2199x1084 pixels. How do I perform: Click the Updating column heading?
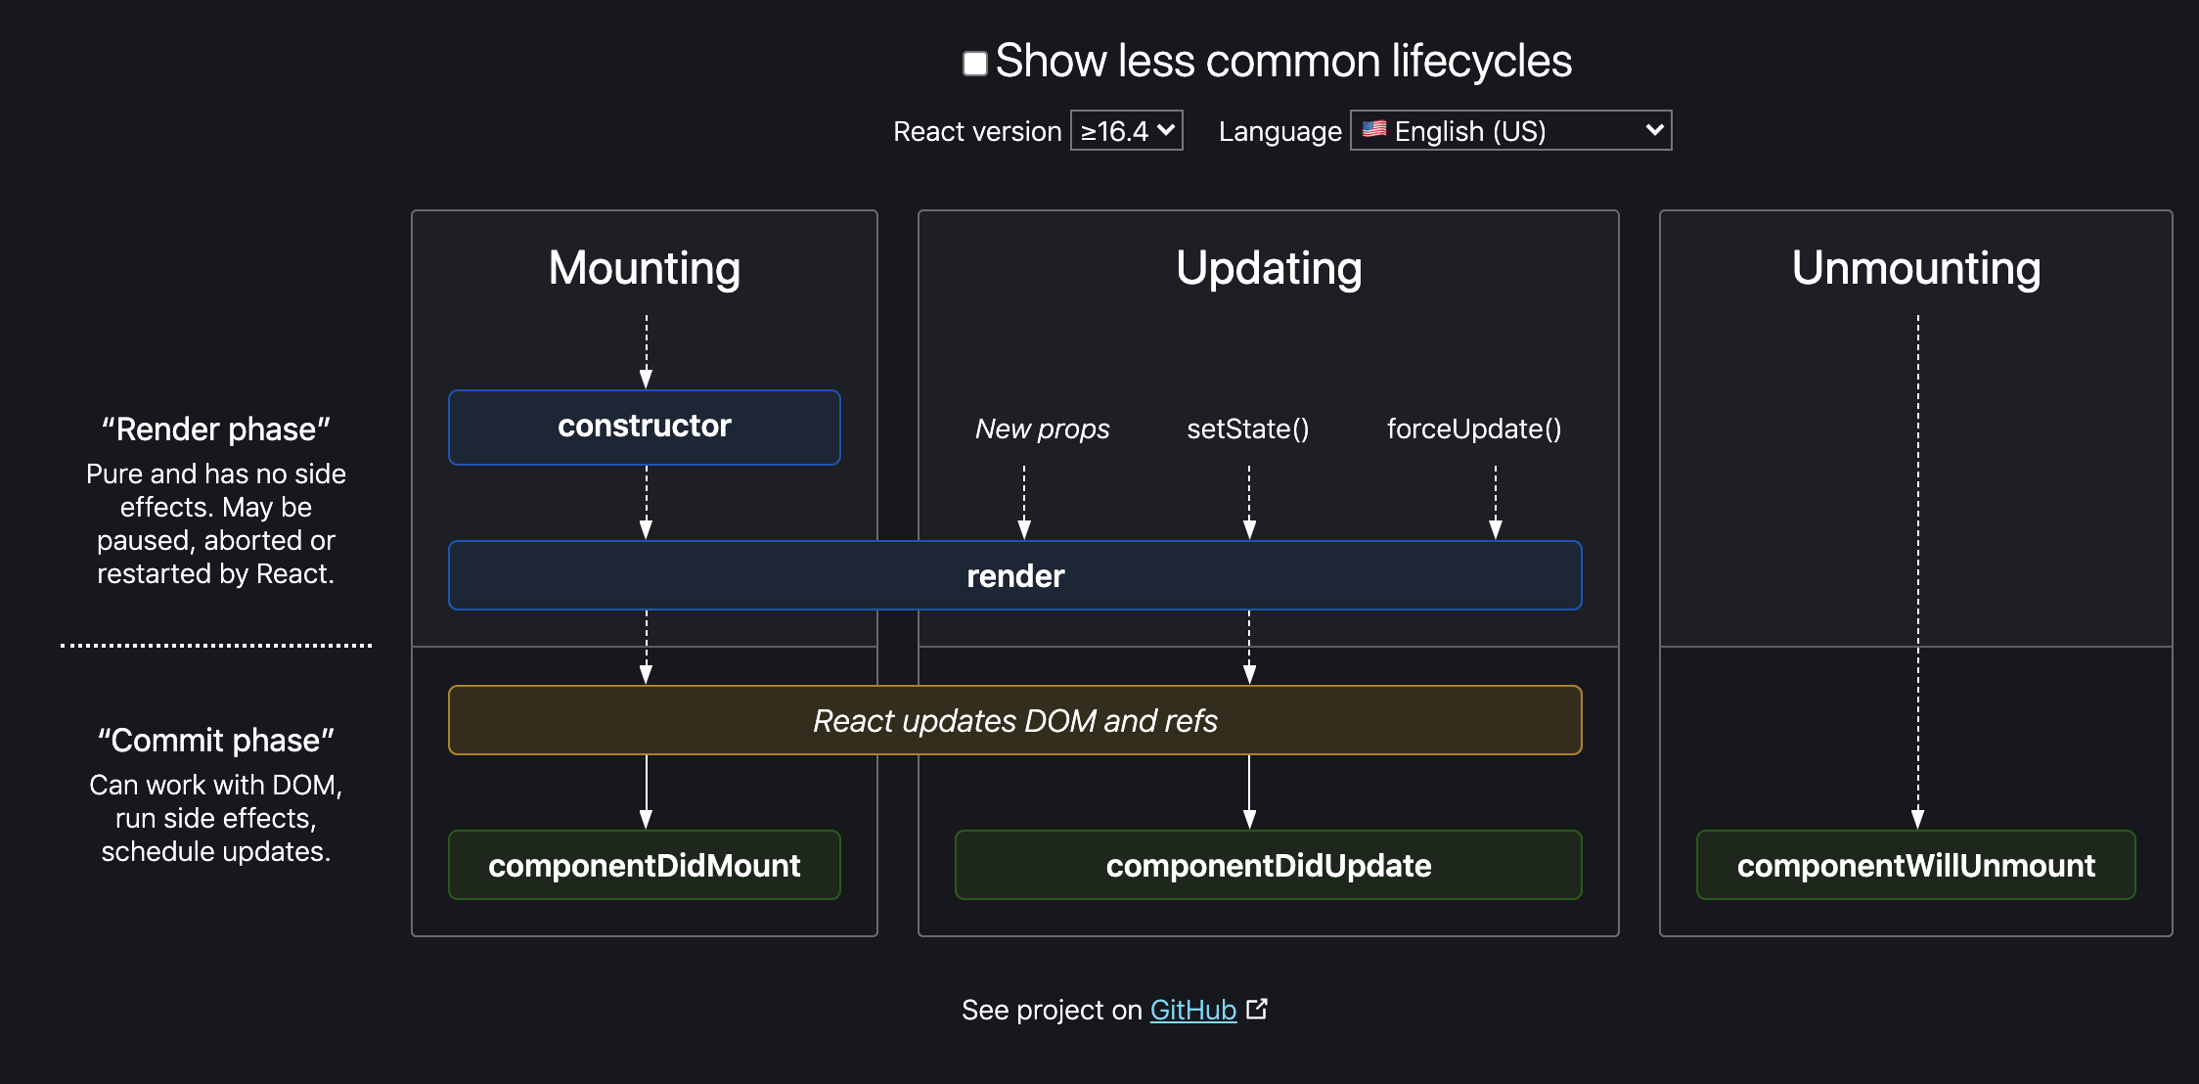point(1268,268)
